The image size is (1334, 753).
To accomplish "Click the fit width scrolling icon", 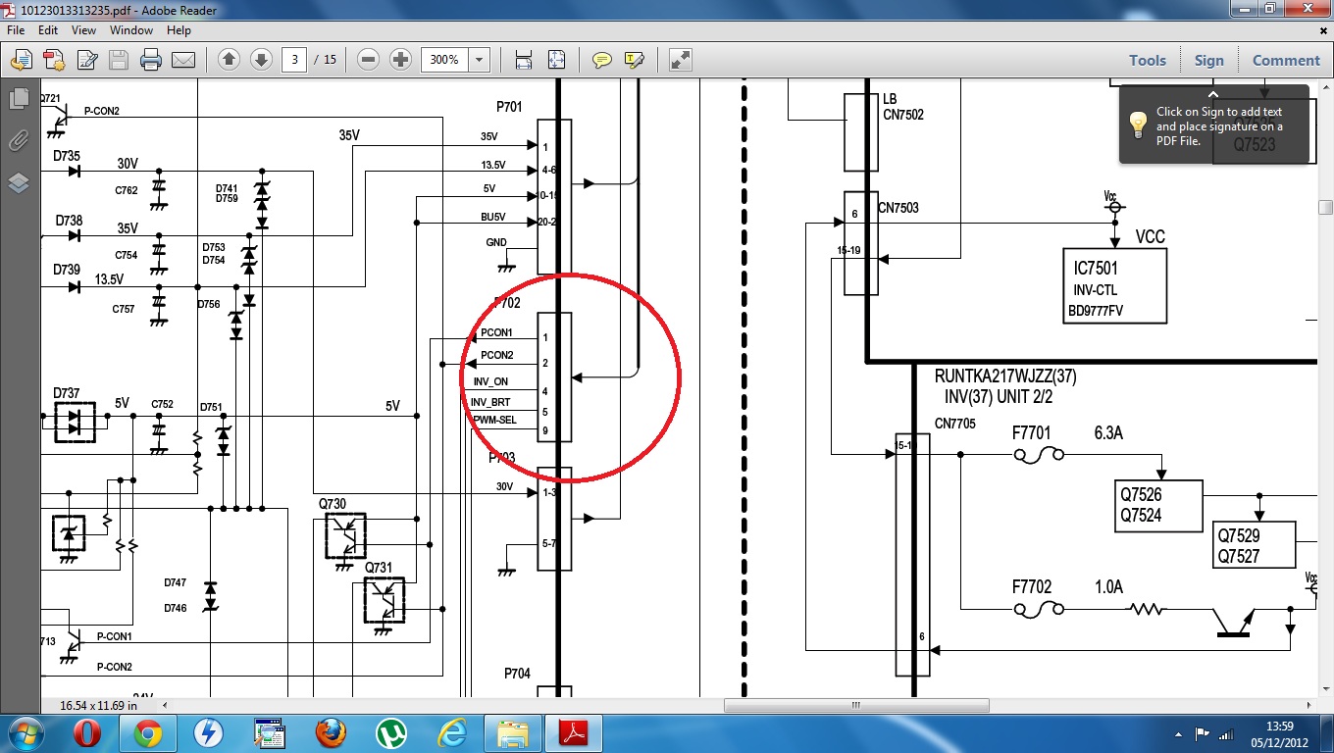I will (524, 60).
